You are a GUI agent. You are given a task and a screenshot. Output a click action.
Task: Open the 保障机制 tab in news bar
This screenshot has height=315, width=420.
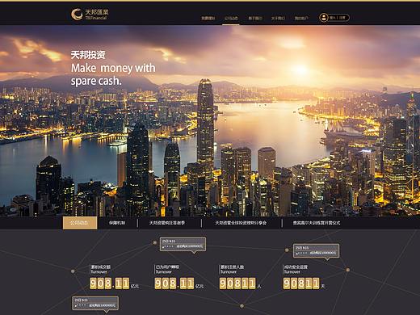point(117,223)
